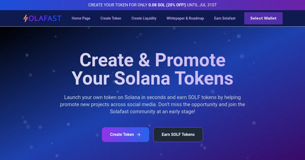This screenshot has width=305, height=160.
Task: Click the Solana tokens hero headline
Action: (x=152, y=78)
